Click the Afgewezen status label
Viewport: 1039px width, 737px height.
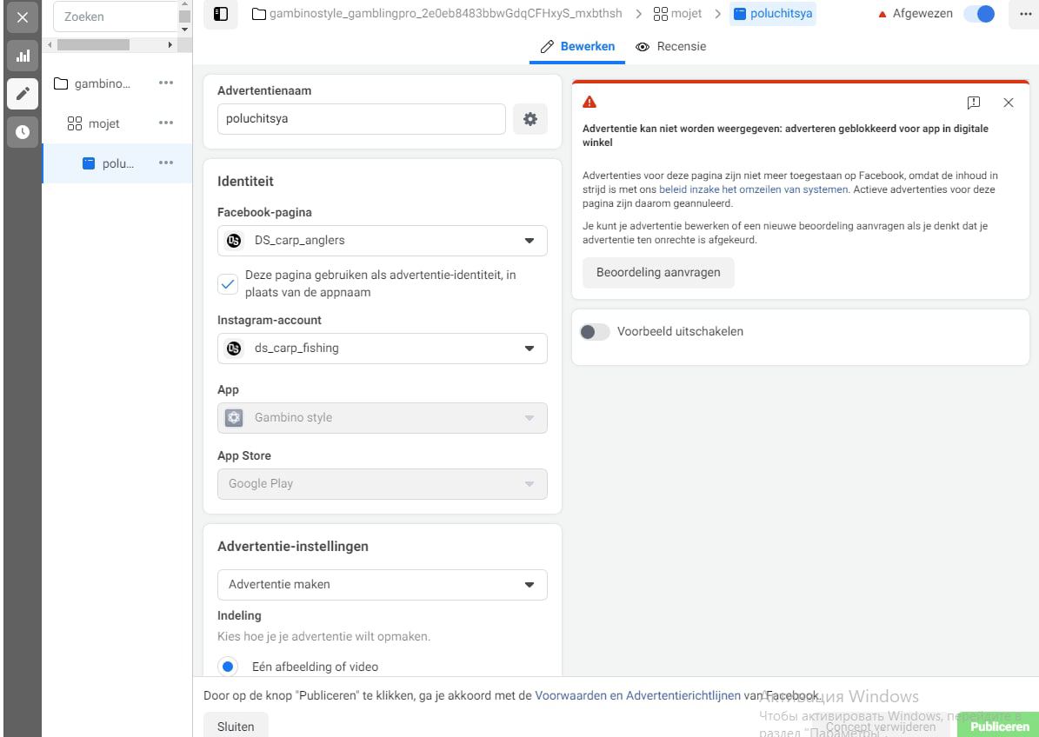922,13
